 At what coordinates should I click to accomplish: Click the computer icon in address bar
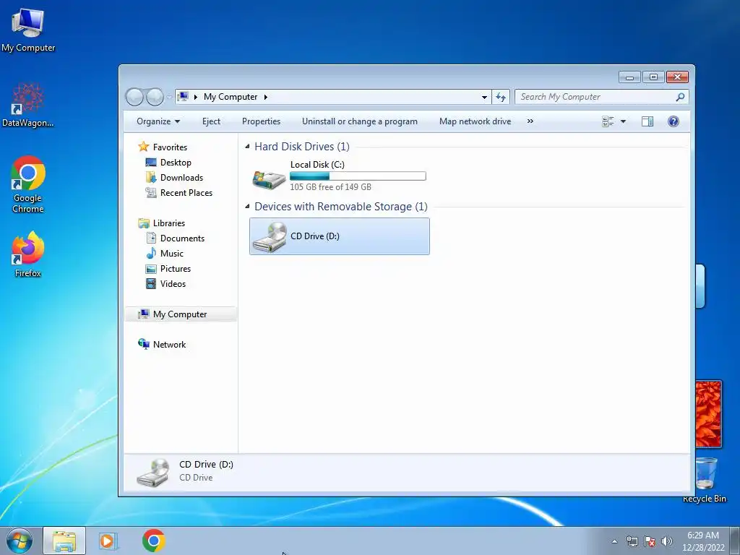click(183, 97)
